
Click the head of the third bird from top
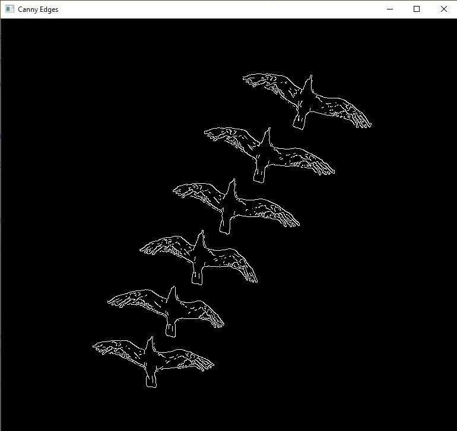tap(233, 183)
